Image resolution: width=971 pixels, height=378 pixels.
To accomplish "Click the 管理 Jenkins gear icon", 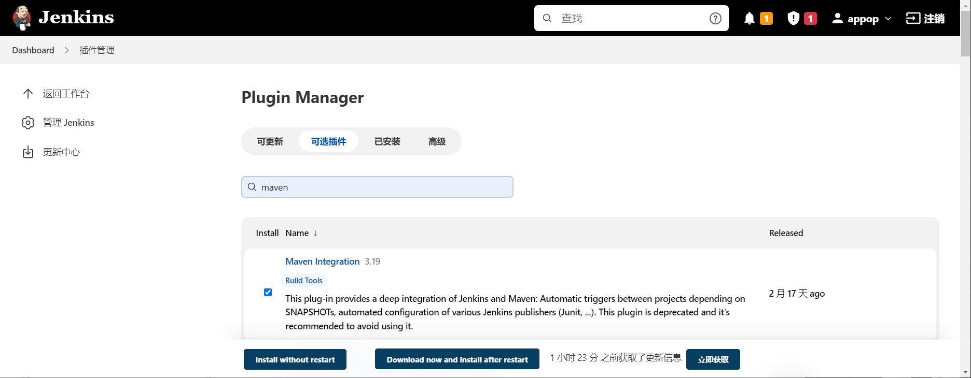I will [28, 123].
